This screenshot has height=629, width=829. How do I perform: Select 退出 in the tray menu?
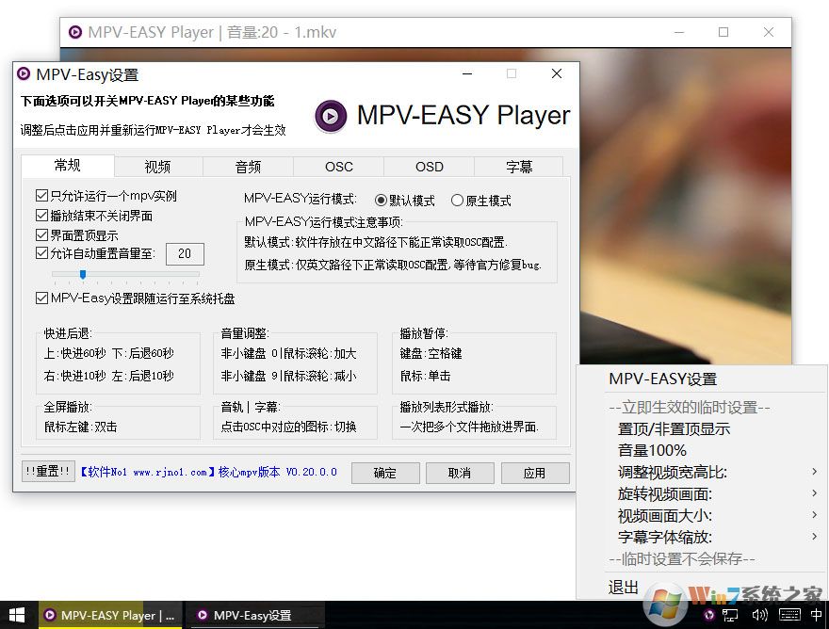point(623,586)
